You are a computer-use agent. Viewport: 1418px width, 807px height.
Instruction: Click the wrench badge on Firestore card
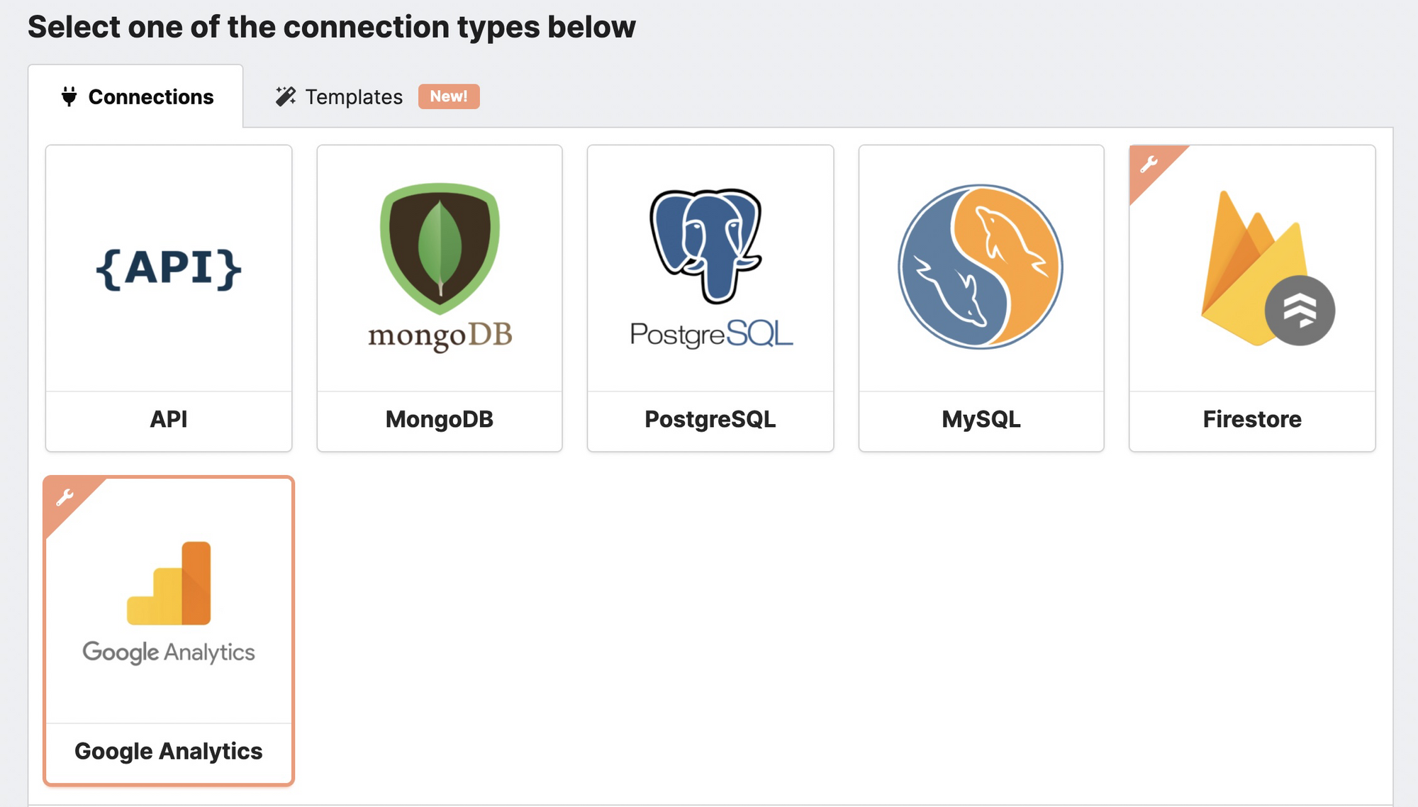(1149, 165)
